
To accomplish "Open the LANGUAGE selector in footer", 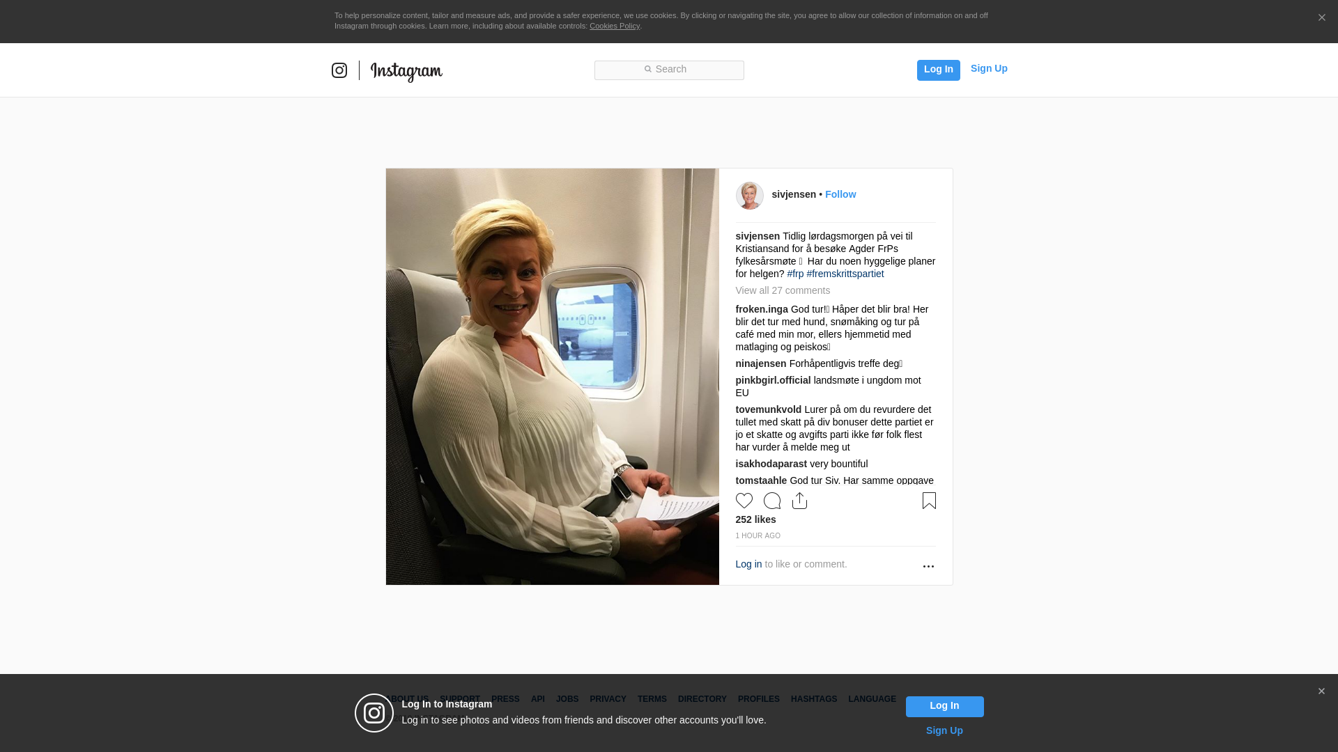I will click(872, 699).
